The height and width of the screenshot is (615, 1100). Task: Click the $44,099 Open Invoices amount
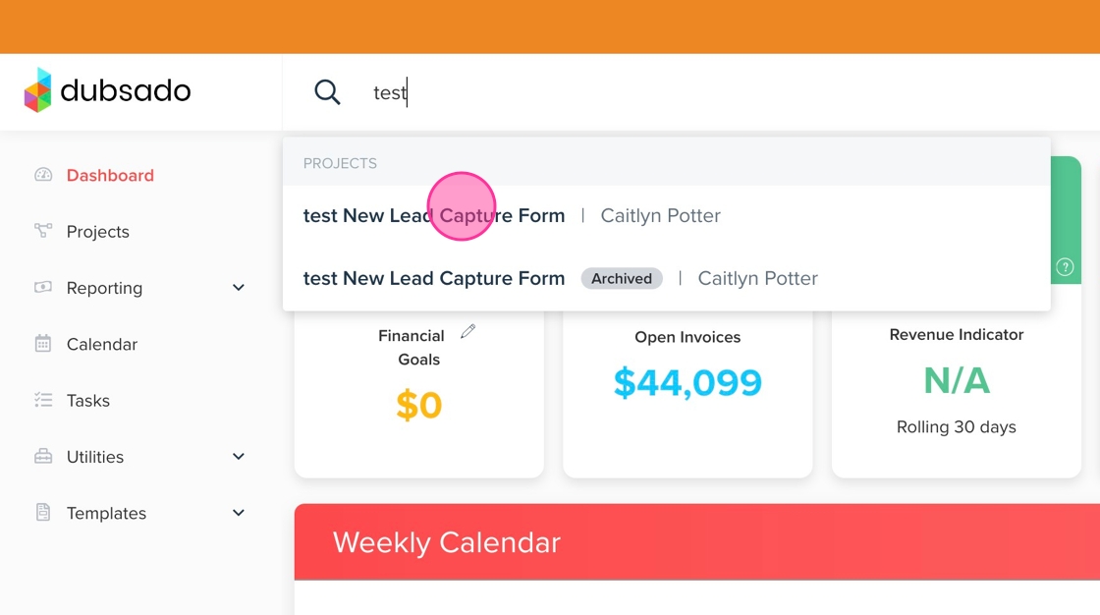point(687,382)
